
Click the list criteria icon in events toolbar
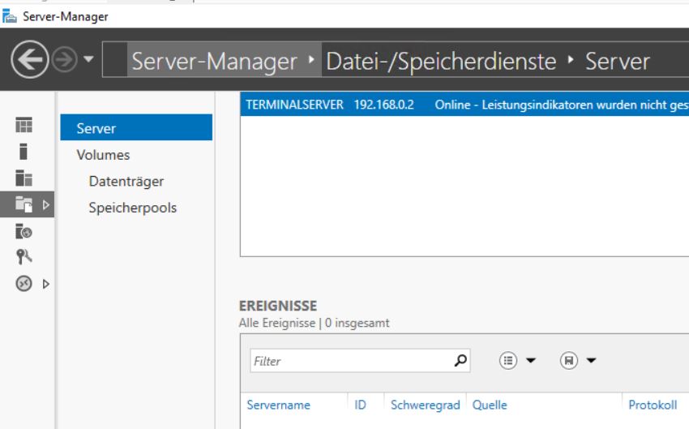pyautogui.click(x=508, y=361)
